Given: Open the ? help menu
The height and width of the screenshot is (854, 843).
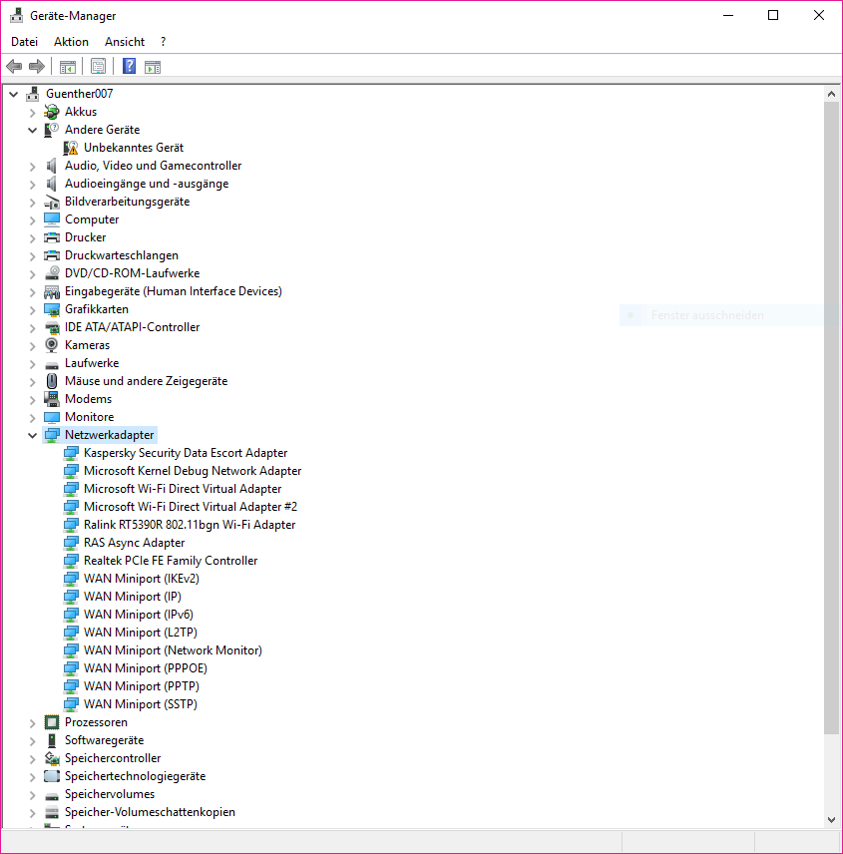Looking at the screenshot, I should click(163, 42).
